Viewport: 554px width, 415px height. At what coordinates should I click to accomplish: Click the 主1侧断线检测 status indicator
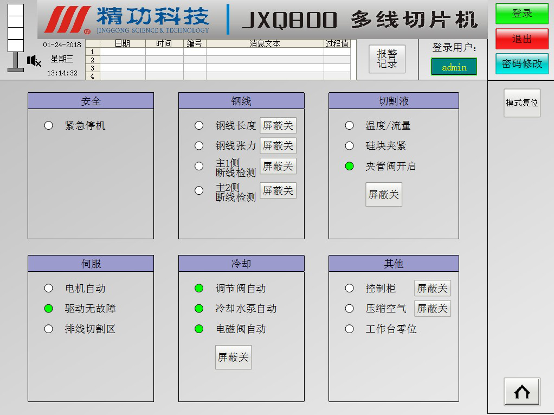tap(199, 166)
